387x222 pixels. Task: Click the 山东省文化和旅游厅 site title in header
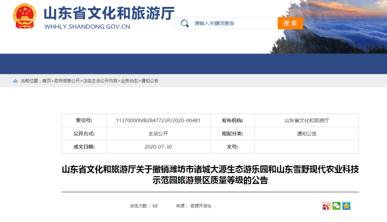point(109,14)
